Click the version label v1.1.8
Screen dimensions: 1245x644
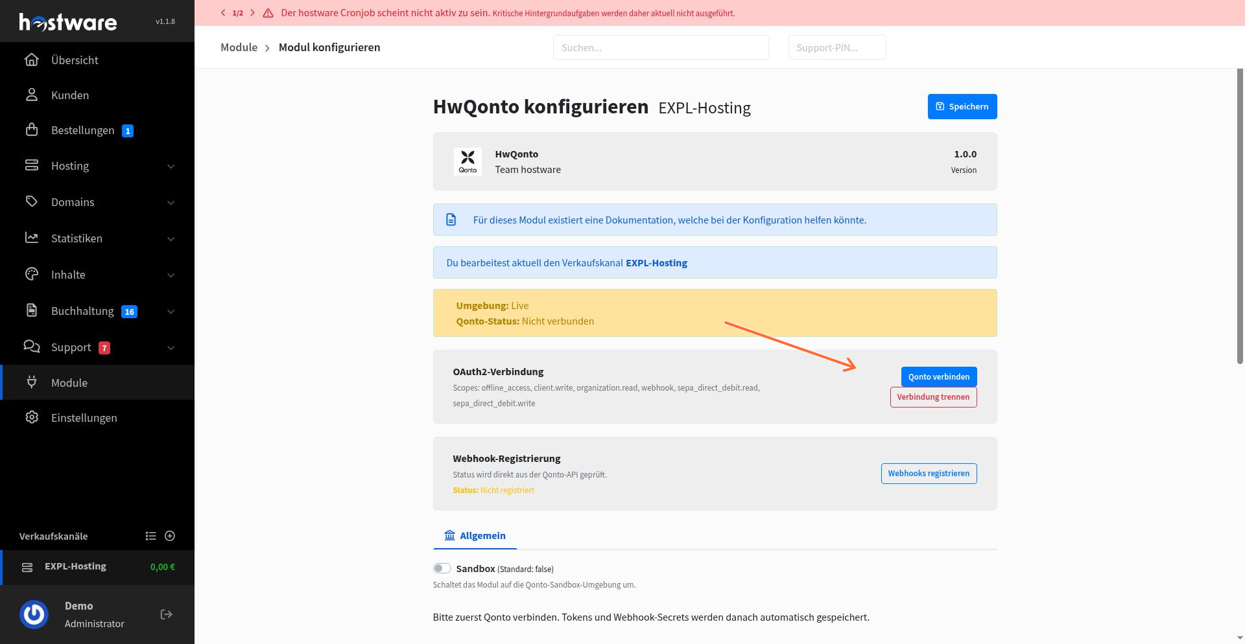click(165, 21)
